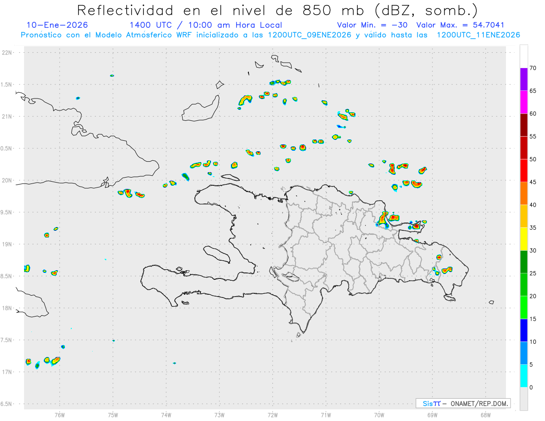
Task: Click the magenta 60–65 dBZ color segment
Action: pyautogui.click(x=524, y=102)
